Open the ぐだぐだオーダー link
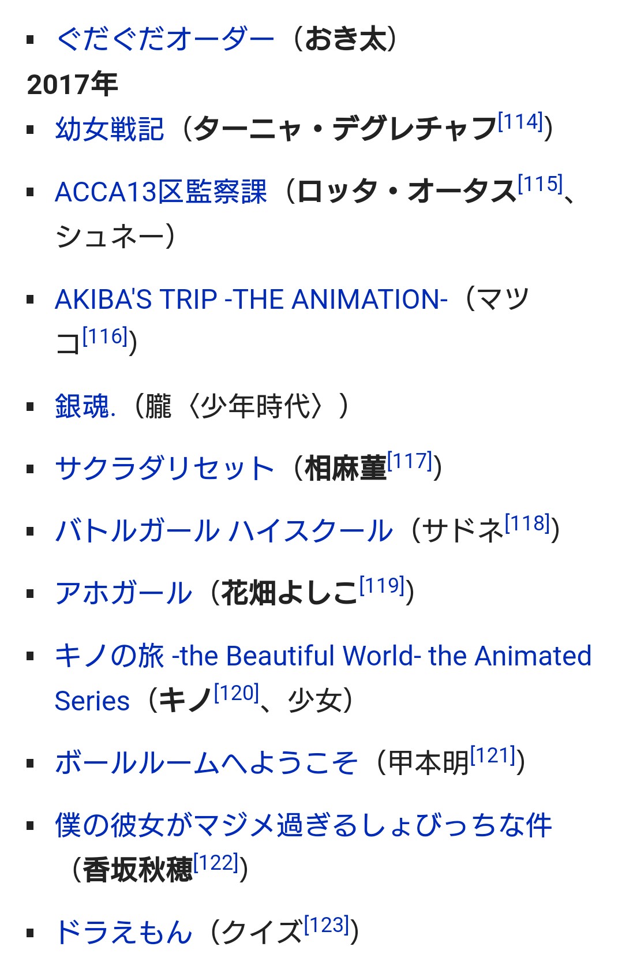 pos(165,40)
